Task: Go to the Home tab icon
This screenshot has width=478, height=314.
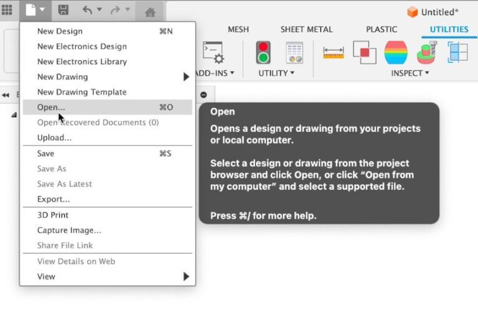Action: (150, 12)
